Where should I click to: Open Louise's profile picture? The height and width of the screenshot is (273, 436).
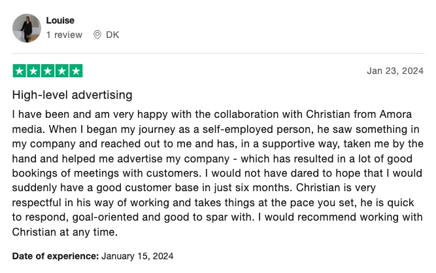[27, 28]
